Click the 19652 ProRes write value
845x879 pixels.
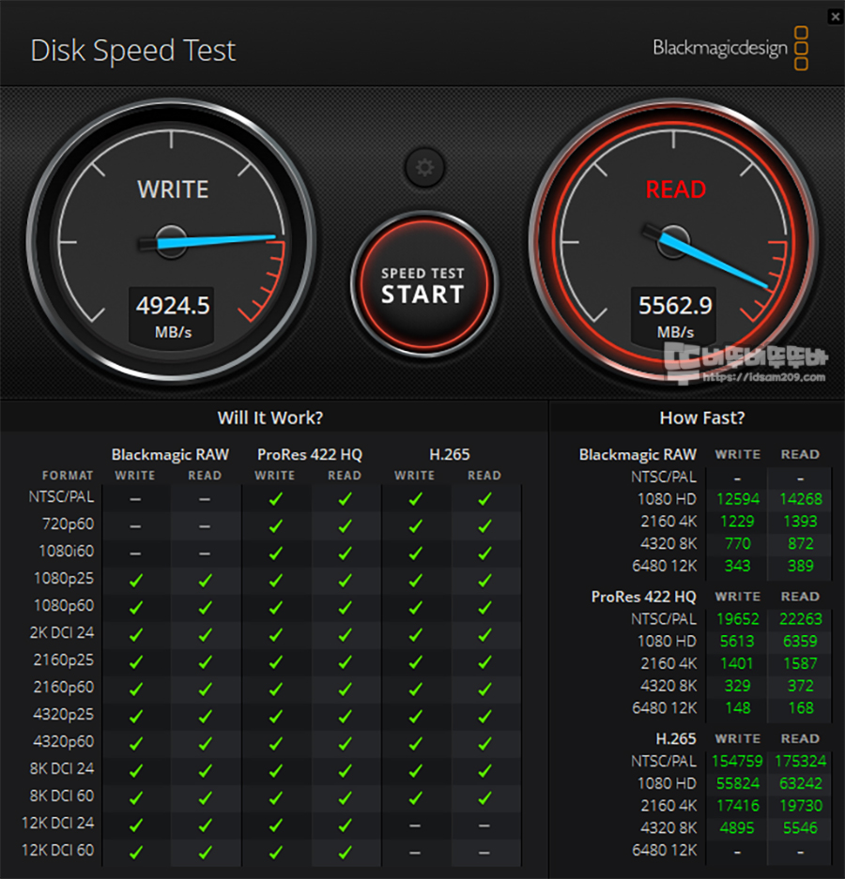pyautogui.click(x=738, y=619)
